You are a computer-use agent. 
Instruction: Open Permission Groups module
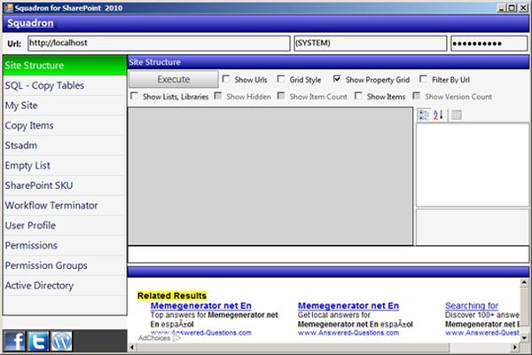[65, 265]
